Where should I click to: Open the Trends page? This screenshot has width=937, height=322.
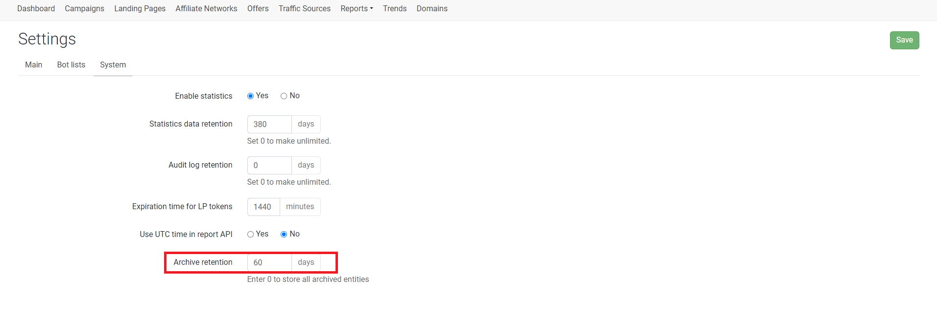(x=395, y=9)
